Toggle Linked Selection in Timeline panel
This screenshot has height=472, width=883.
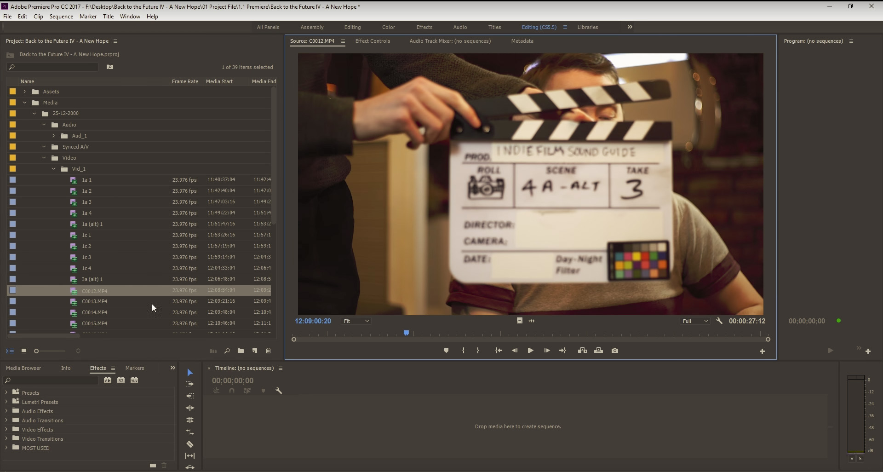[247, 391]
